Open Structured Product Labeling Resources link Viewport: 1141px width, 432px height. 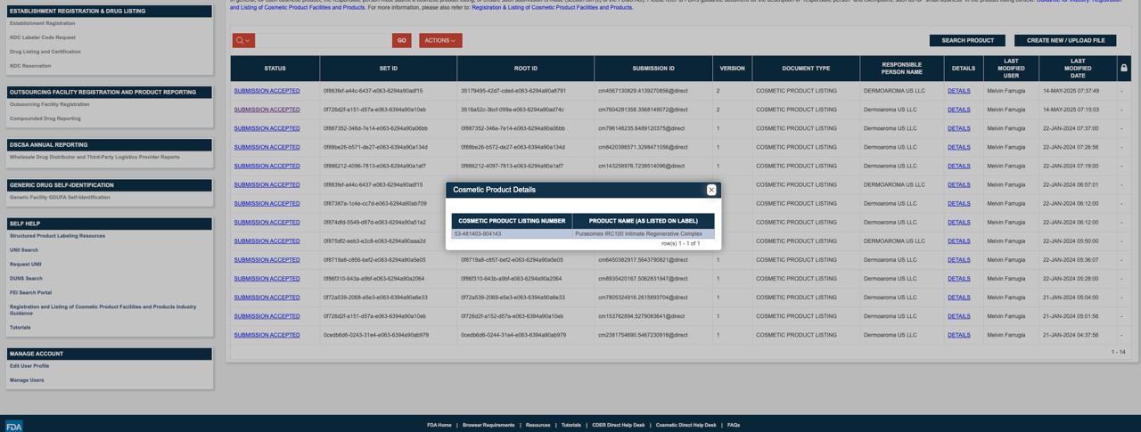[57, 236]
